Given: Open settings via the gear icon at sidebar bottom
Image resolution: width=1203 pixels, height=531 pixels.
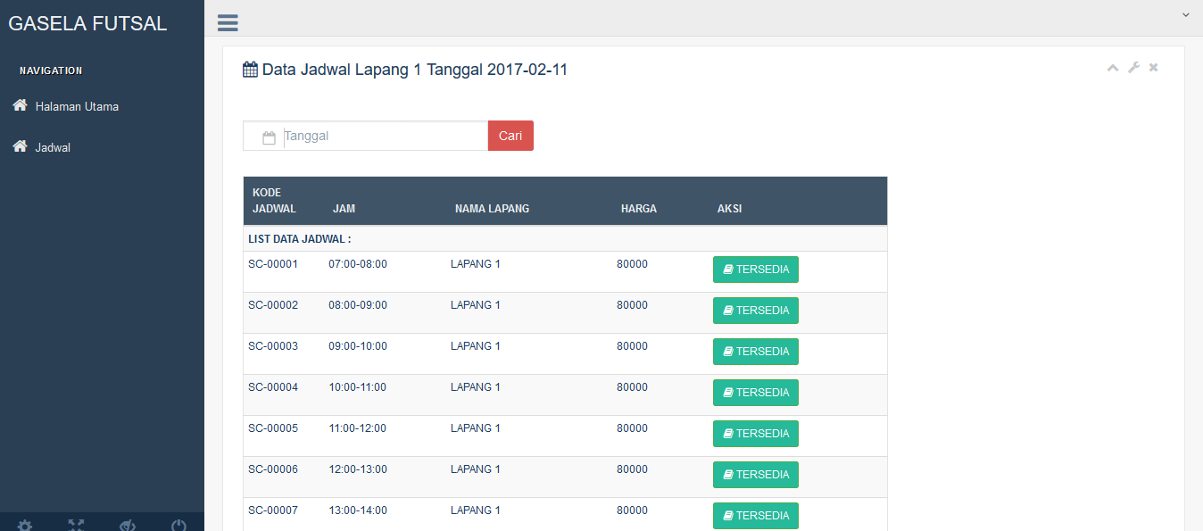Looking at the screenshot, I should (x=25, y=526).
